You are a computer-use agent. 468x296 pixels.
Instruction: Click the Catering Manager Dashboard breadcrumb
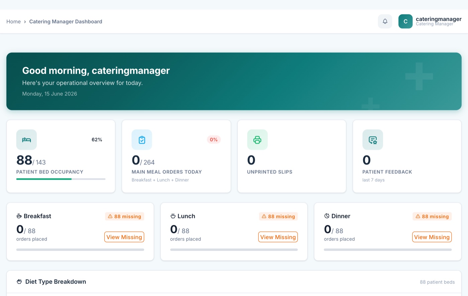(x=66, y=21)
